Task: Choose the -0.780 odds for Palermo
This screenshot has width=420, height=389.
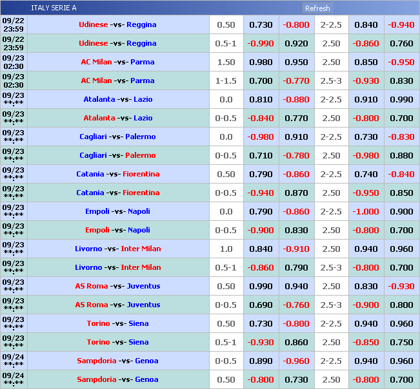Action: (x=296, y=156)
